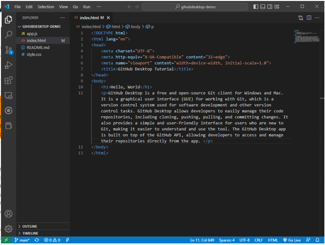The image size is (325, 245).
Task: Go back using the left arrow
Action: click(129, 7)
